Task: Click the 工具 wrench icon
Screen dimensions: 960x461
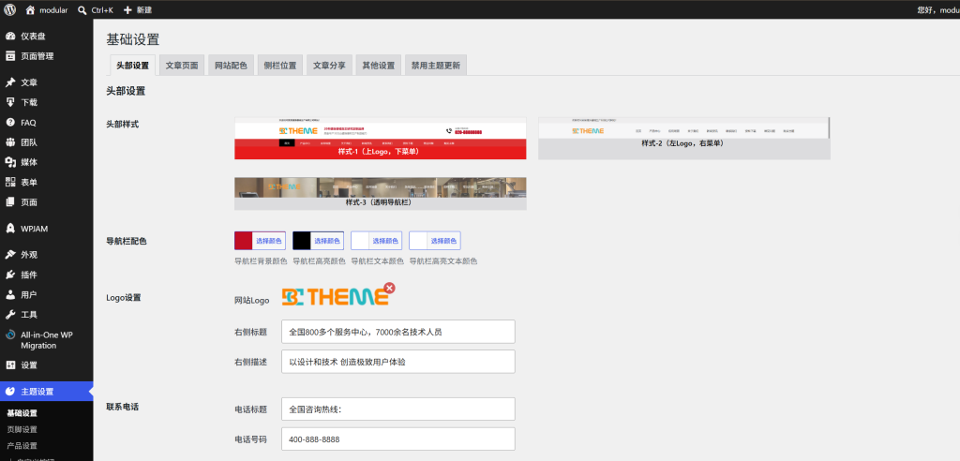Action: [10, 315]
